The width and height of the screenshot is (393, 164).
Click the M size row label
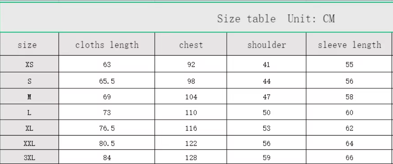pyautogui.click(x=30, y=97)
